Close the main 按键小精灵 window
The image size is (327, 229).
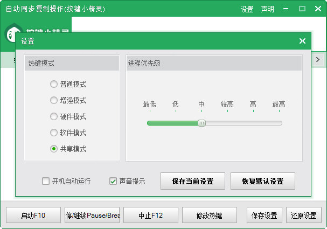[x=318, y=9]
